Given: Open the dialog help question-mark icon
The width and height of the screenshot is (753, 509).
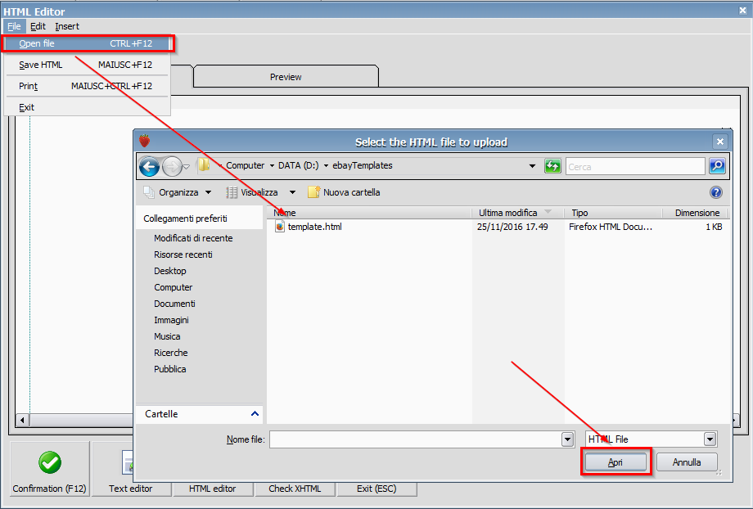Looking at the screenshot, I should click(716, 192).
